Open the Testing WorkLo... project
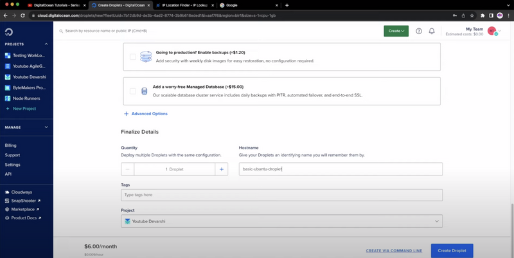 [x=26, y=55]
